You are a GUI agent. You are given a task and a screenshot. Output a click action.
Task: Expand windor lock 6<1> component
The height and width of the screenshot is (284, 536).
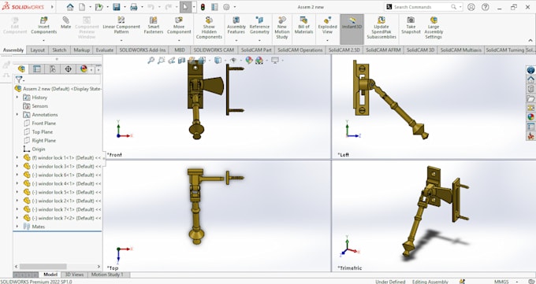[17, 175]
